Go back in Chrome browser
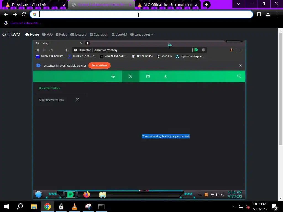The image size is (283, 212). tap(6, 14)
